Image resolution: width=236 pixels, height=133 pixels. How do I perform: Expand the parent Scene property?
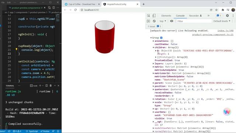(153, 83)
